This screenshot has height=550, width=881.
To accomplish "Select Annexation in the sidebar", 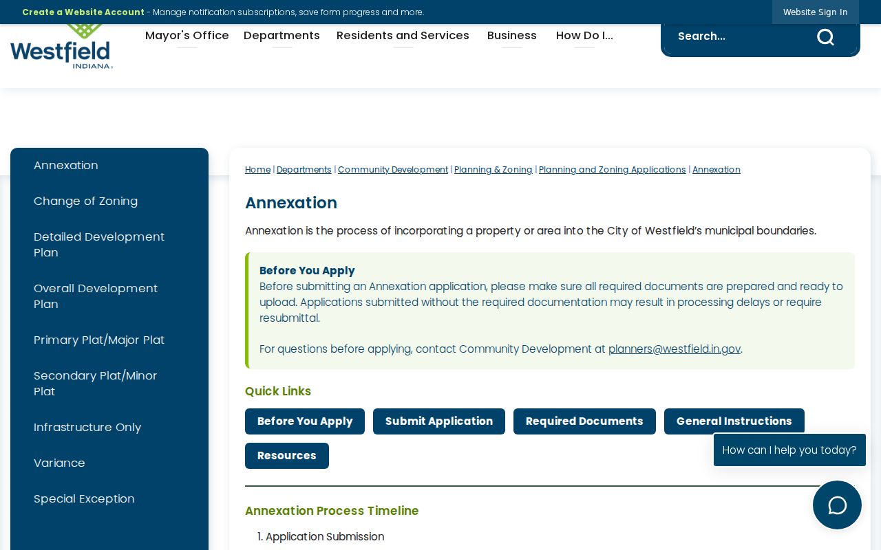I will point(66,166).
